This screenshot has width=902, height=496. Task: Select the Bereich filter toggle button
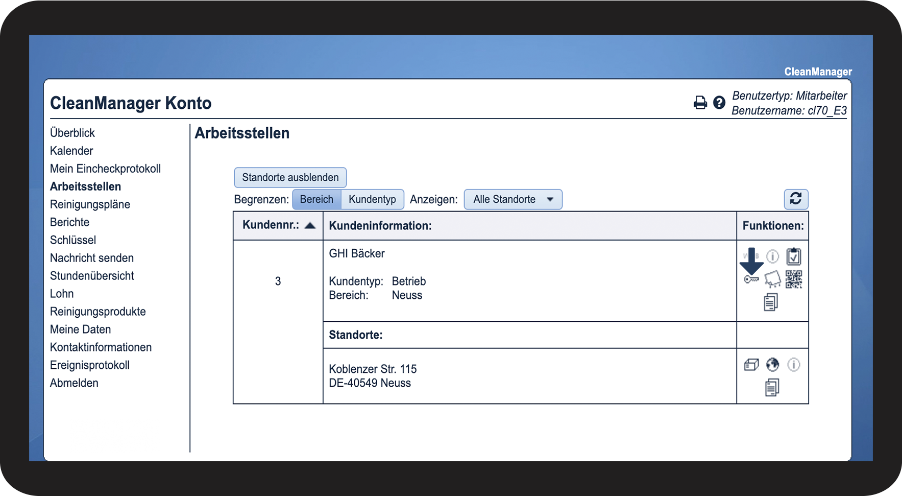(x=316, y=199)
